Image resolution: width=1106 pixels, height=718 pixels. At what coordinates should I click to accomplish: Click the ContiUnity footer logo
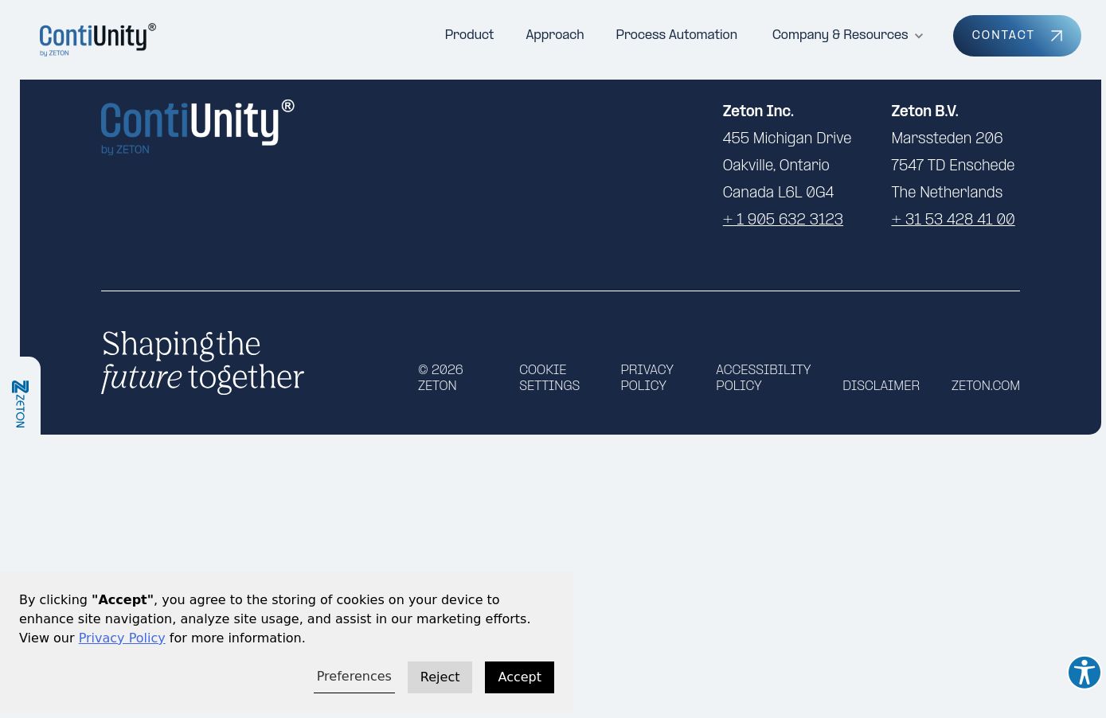197,127
